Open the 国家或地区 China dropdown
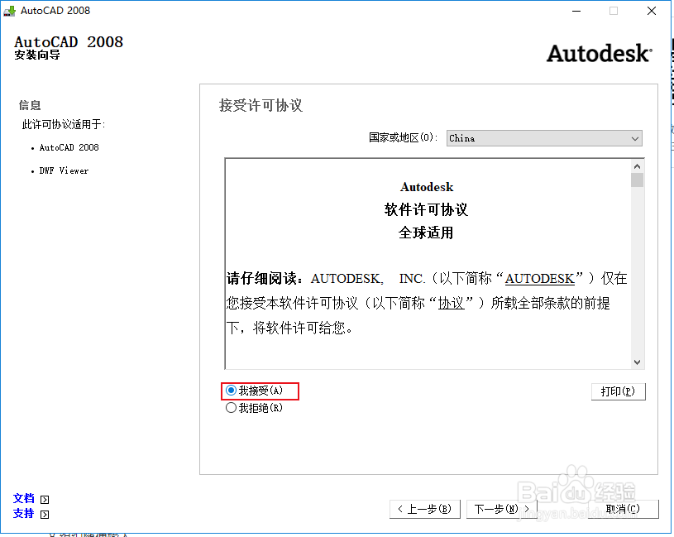 pyautogui.click(x=544, y=137)
